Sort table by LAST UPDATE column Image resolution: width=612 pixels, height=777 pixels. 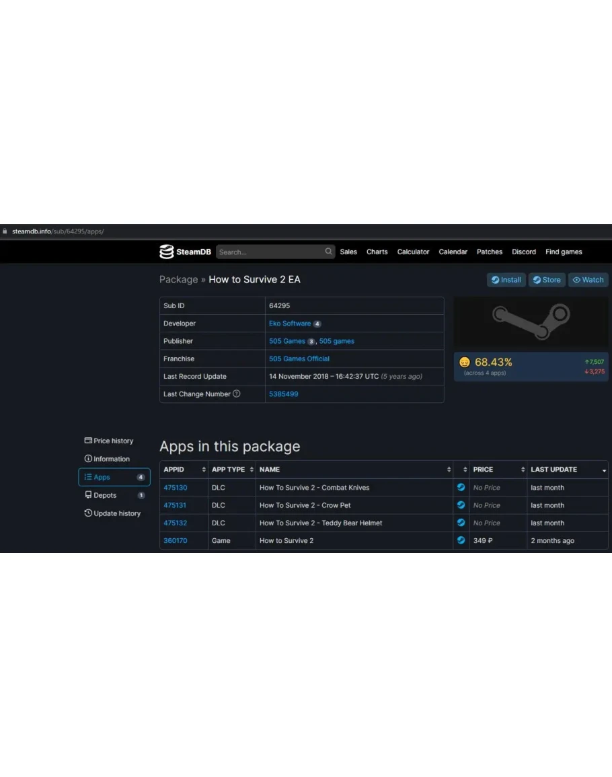coord(567,470)
